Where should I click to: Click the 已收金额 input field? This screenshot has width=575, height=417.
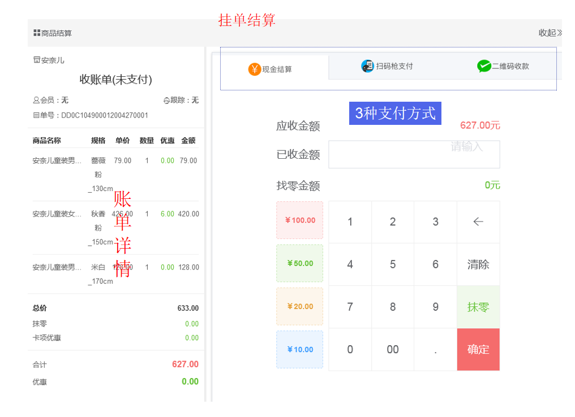pyautogui.click(x=414, y=154)
